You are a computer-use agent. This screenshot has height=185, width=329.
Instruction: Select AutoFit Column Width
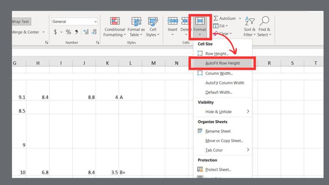click(223, 83)
